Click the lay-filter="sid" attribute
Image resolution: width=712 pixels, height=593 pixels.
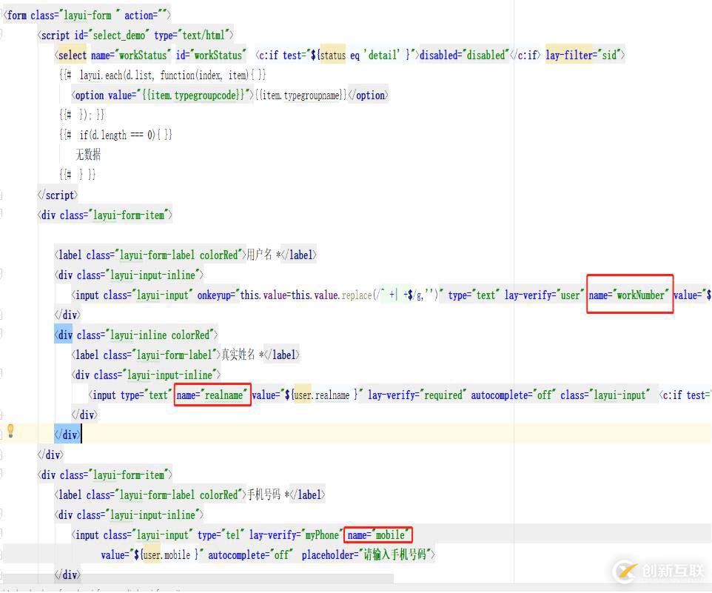pos(585,55)
